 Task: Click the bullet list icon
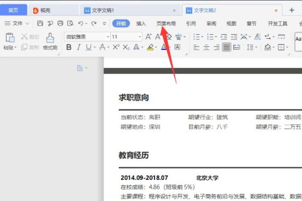[196, 37]
